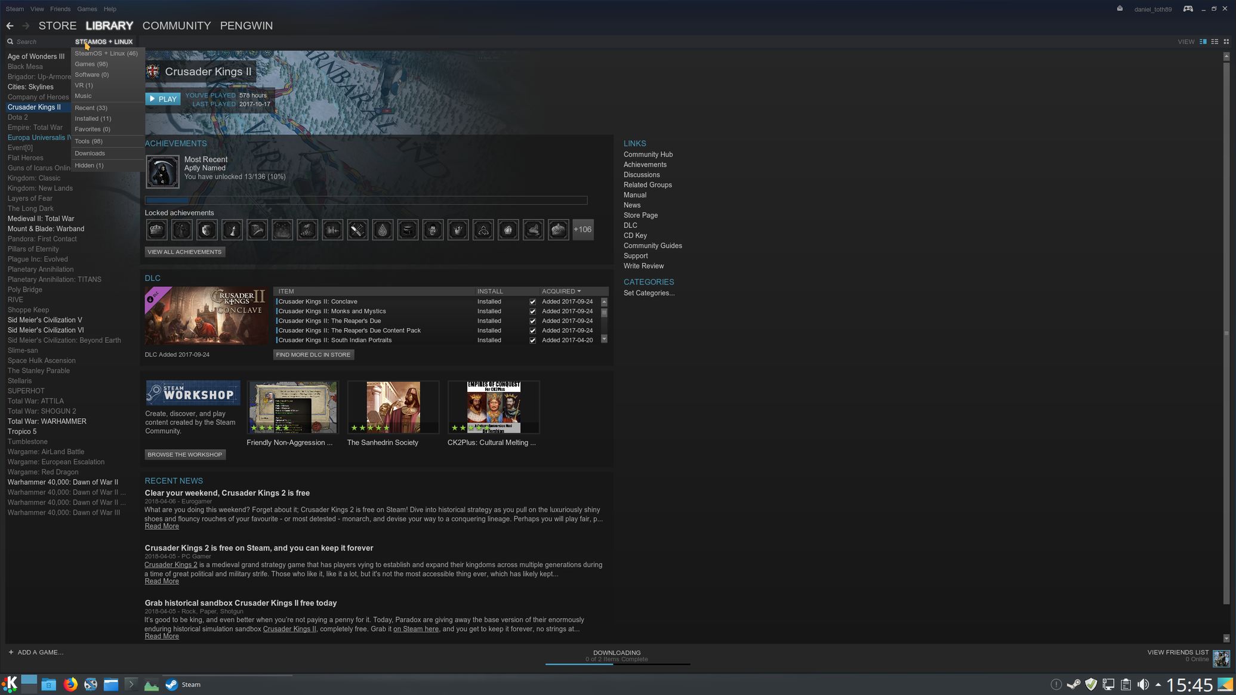Open The Sanhedrin Society workshop thumbnail
Image resolution: width=1236 pixels, height=695 pixels.
[393, 407]
